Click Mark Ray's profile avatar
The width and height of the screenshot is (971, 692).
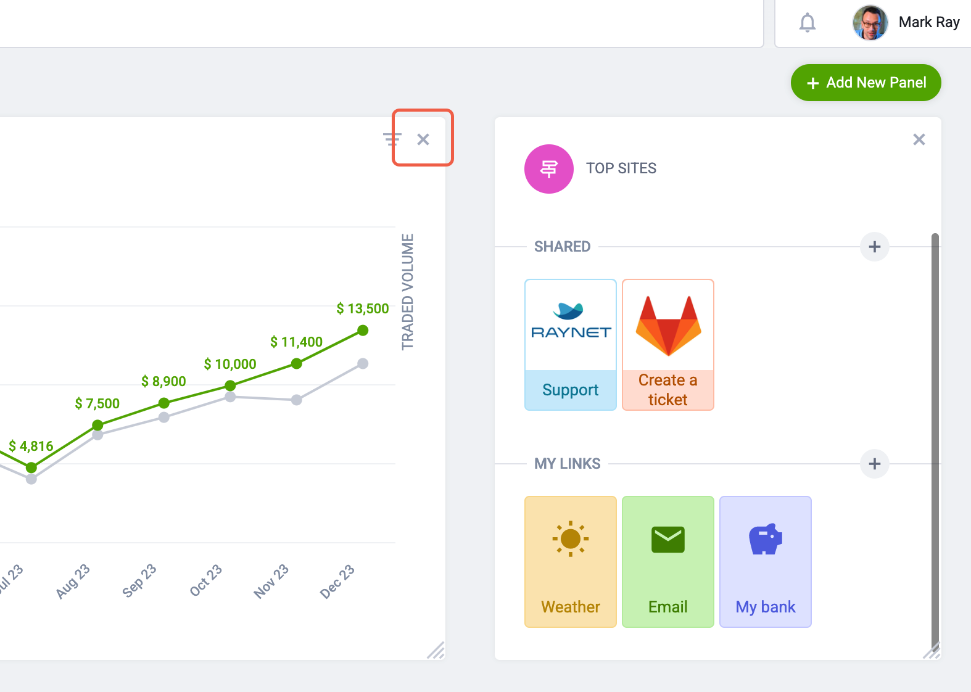[870, 23]
